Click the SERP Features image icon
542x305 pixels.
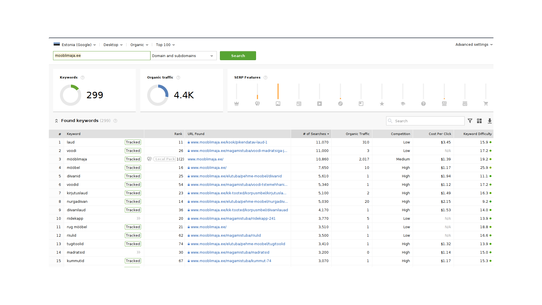coord(278,104)
